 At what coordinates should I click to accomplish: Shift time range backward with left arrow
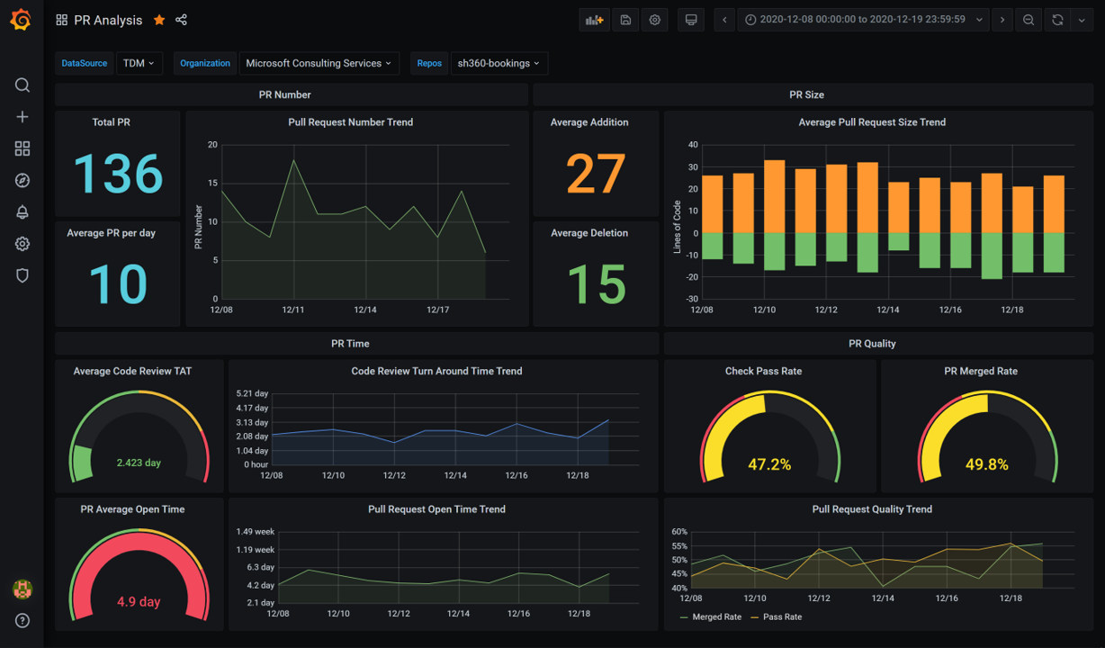point(724,20)
